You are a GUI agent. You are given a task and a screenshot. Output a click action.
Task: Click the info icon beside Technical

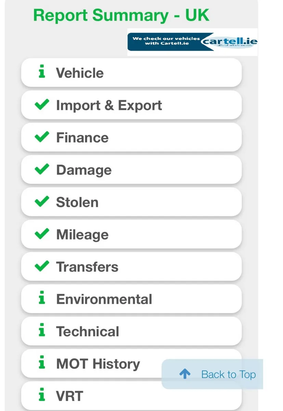pos(42,331)
